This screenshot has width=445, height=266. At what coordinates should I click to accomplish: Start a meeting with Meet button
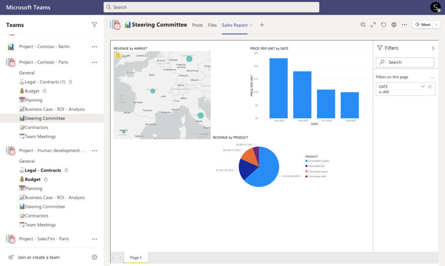point(422,25)
